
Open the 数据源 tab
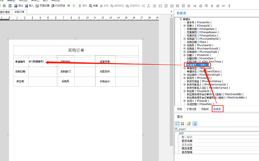(218, 109)
